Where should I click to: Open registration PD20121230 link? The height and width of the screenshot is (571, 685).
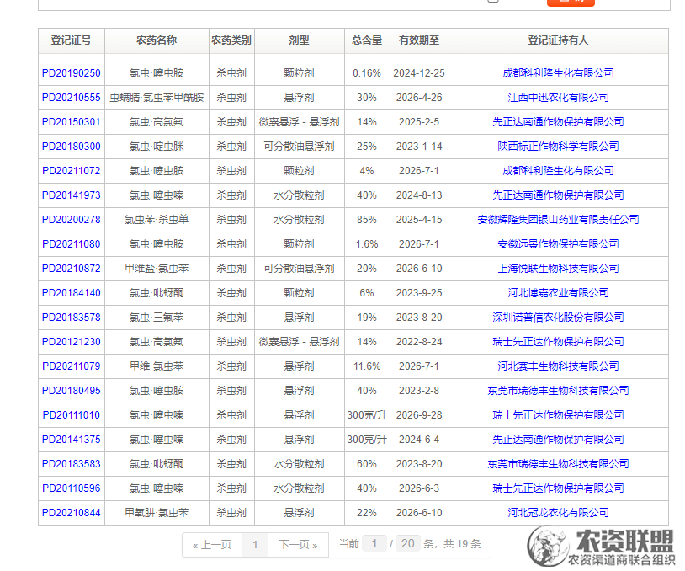72,342
